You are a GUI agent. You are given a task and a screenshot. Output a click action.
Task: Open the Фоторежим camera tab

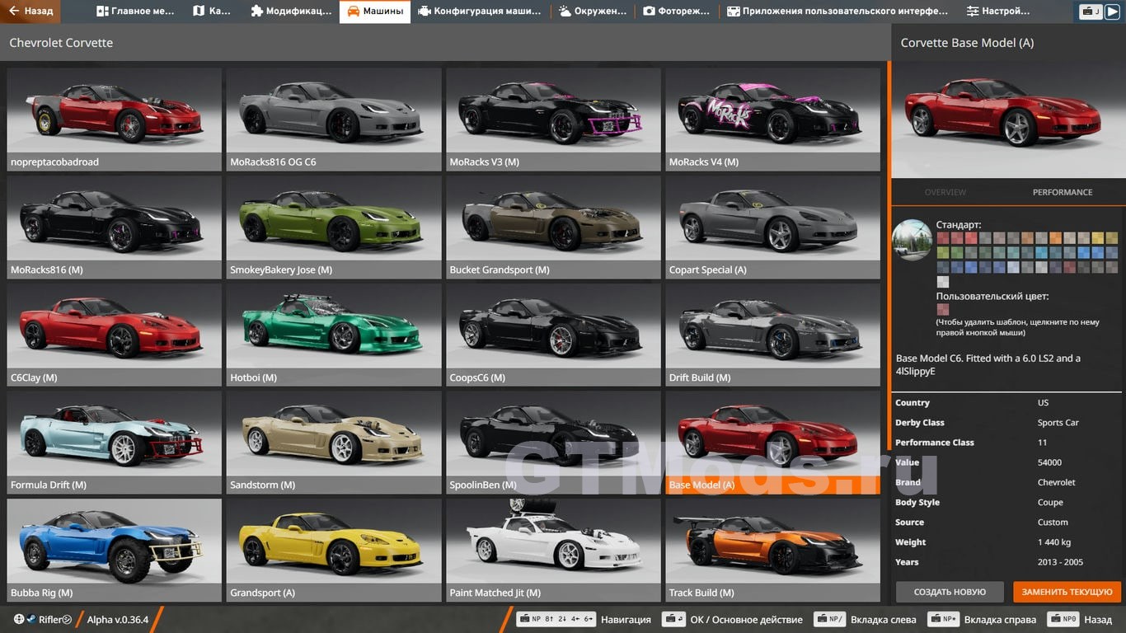[677, 12]
